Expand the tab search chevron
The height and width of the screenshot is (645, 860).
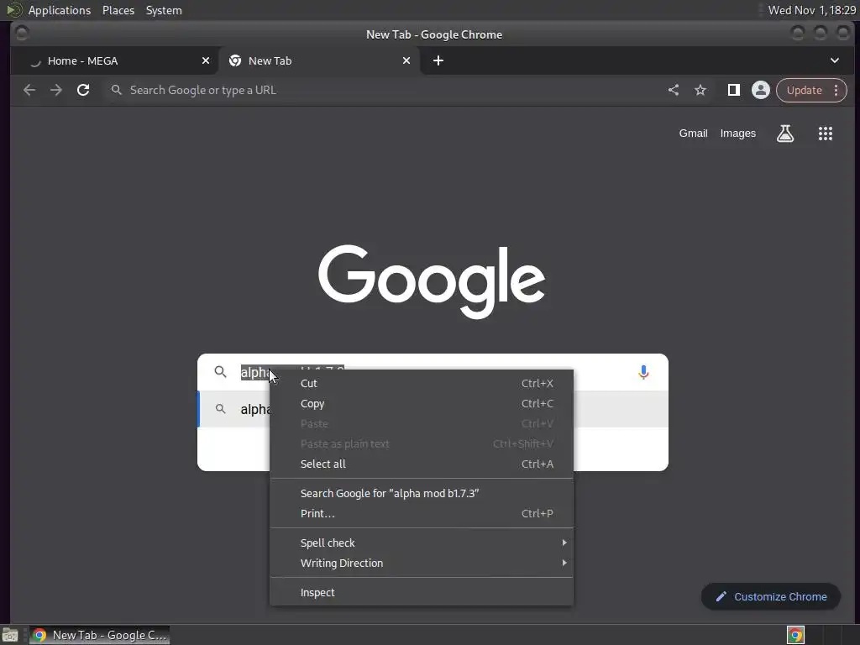834,60
